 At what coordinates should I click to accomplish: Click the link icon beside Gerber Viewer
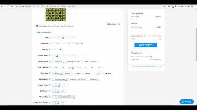pyautogui.click(x=119, y=24)
